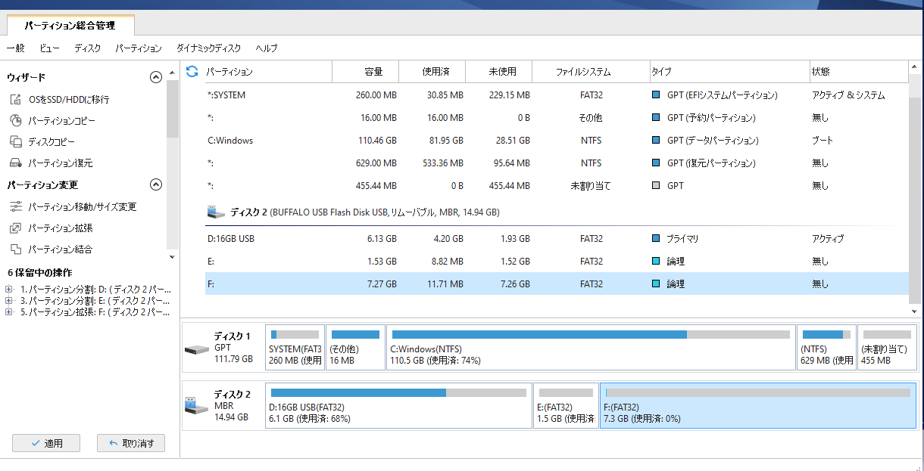
Task: Click the USB disk icon beside ディスク 2 header
Action: 215,212
